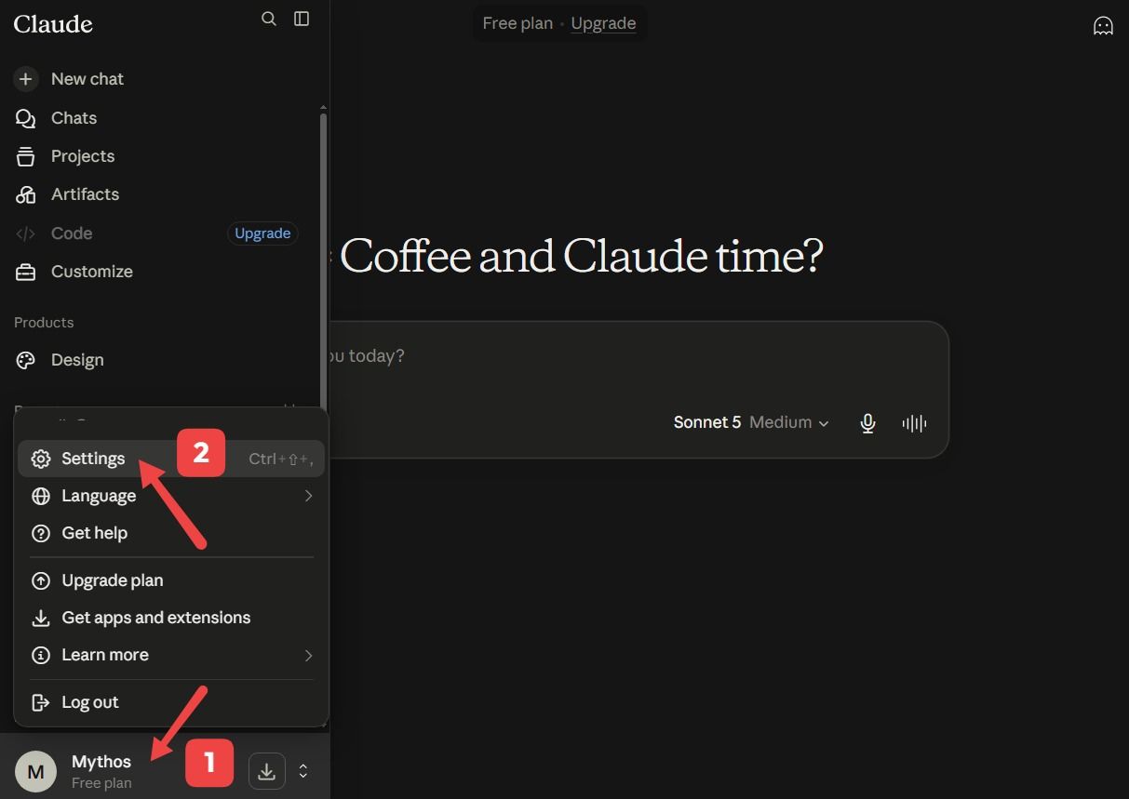Click the Artifacts shapes icon

pyautogui.click(x=25, y=194)
